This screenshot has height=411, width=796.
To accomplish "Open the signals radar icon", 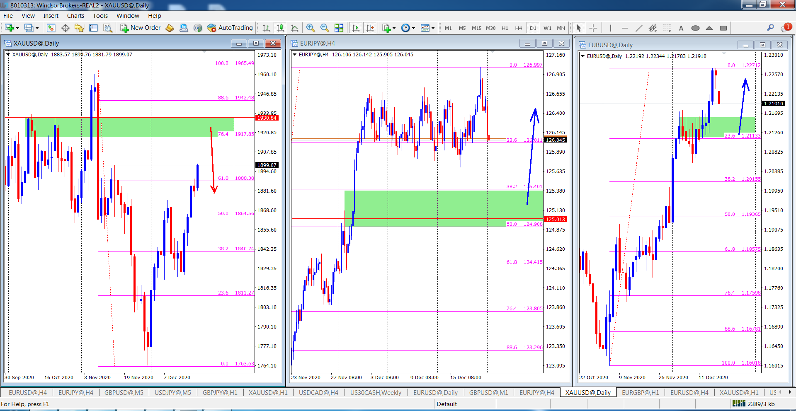I will click(198, 28).
